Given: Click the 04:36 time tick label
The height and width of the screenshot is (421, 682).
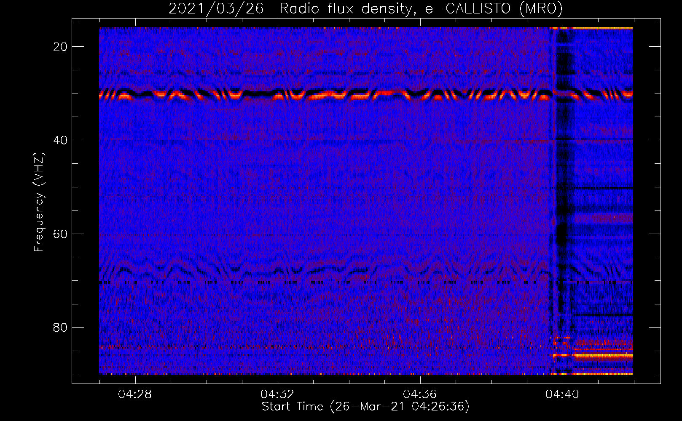Looking at the screenshot, I should point(420,394).
